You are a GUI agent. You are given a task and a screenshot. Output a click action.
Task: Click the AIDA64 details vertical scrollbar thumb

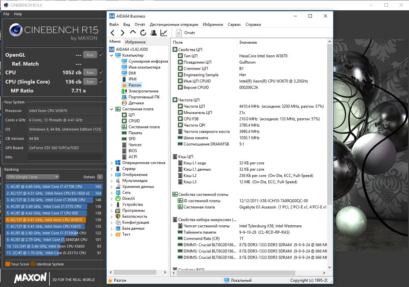point(329,124)
